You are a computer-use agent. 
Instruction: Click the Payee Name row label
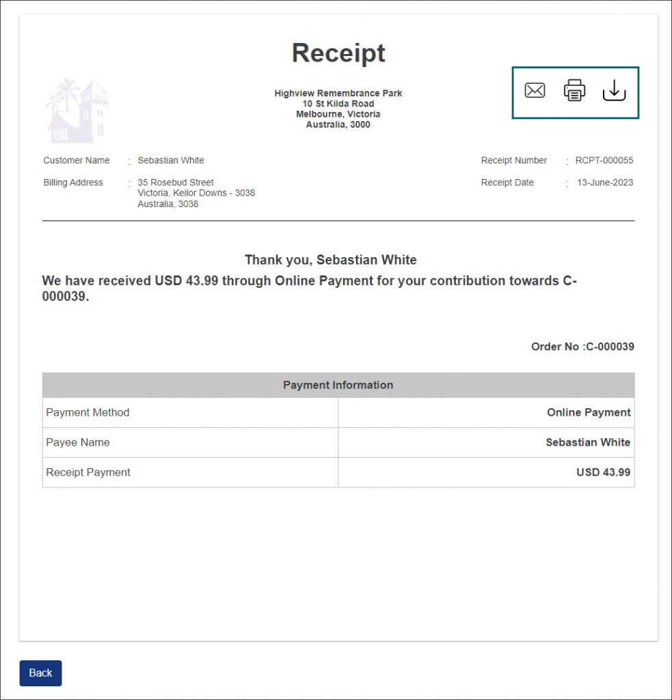click(78, 442)
